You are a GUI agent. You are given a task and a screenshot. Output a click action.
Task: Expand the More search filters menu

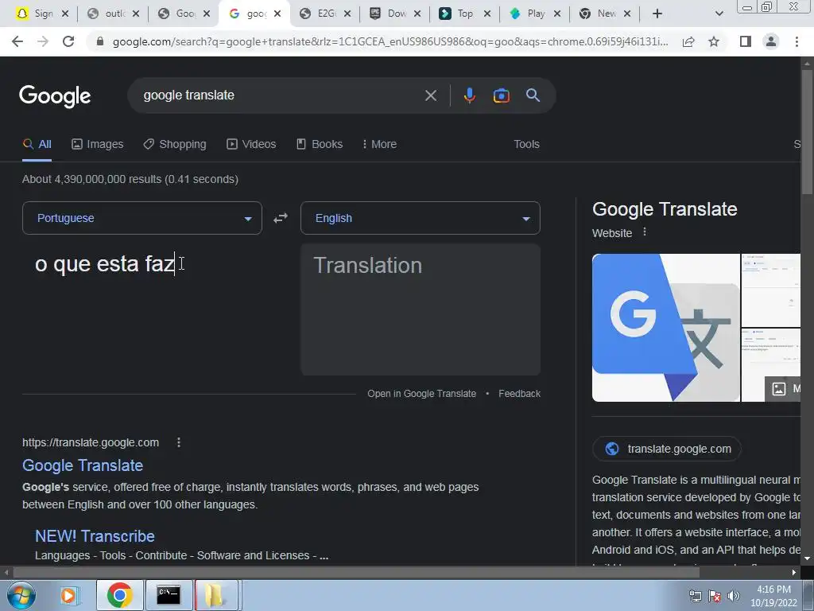click(x=379, y=144)
